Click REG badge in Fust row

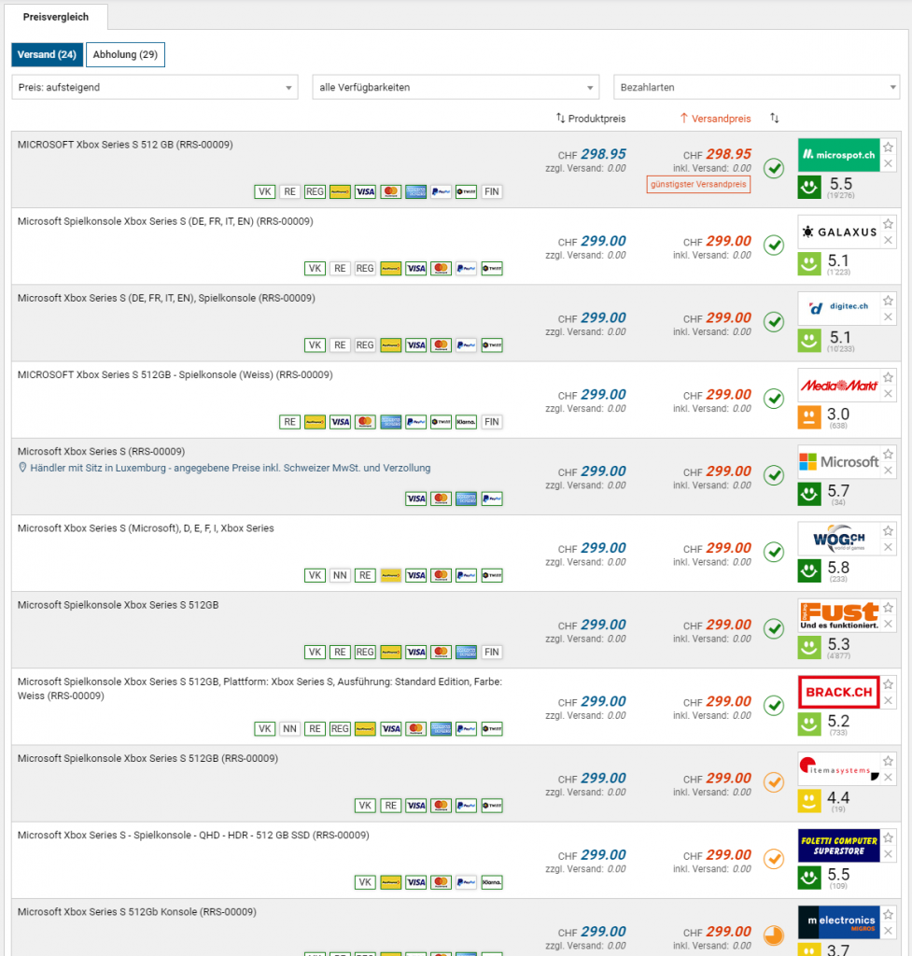pyautogui.click(x=365, y=653)
